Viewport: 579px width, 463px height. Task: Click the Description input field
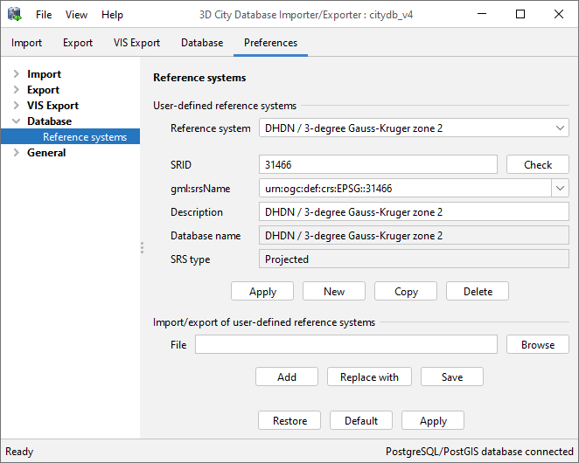(x=414, y=211)
